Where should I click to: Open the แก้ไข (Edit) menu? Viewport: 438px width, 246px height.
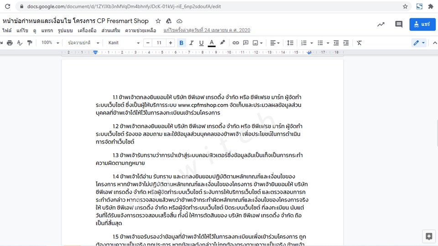coord(22,31)
